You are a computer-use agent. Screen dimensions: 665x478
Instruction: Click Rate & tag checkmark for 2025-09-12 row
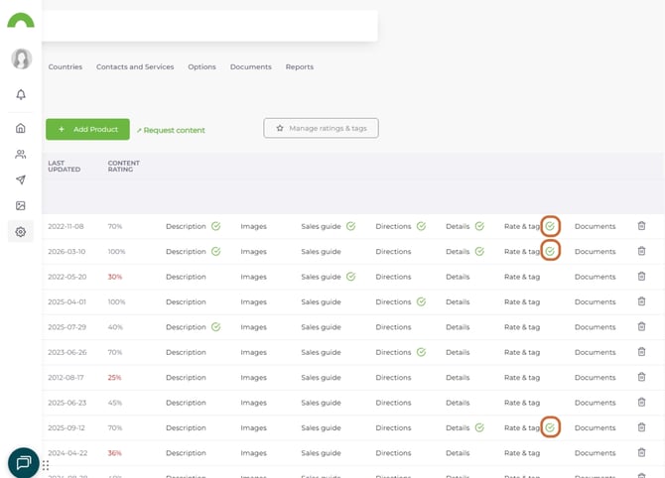tap(550, 427)
